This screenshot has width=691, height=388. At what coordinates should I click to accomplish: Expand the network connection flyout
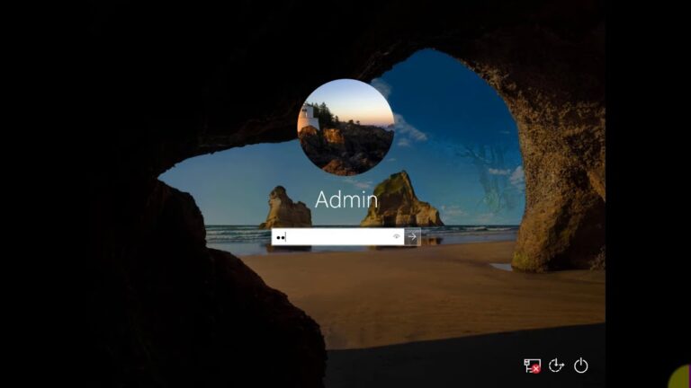coord(532,365)
